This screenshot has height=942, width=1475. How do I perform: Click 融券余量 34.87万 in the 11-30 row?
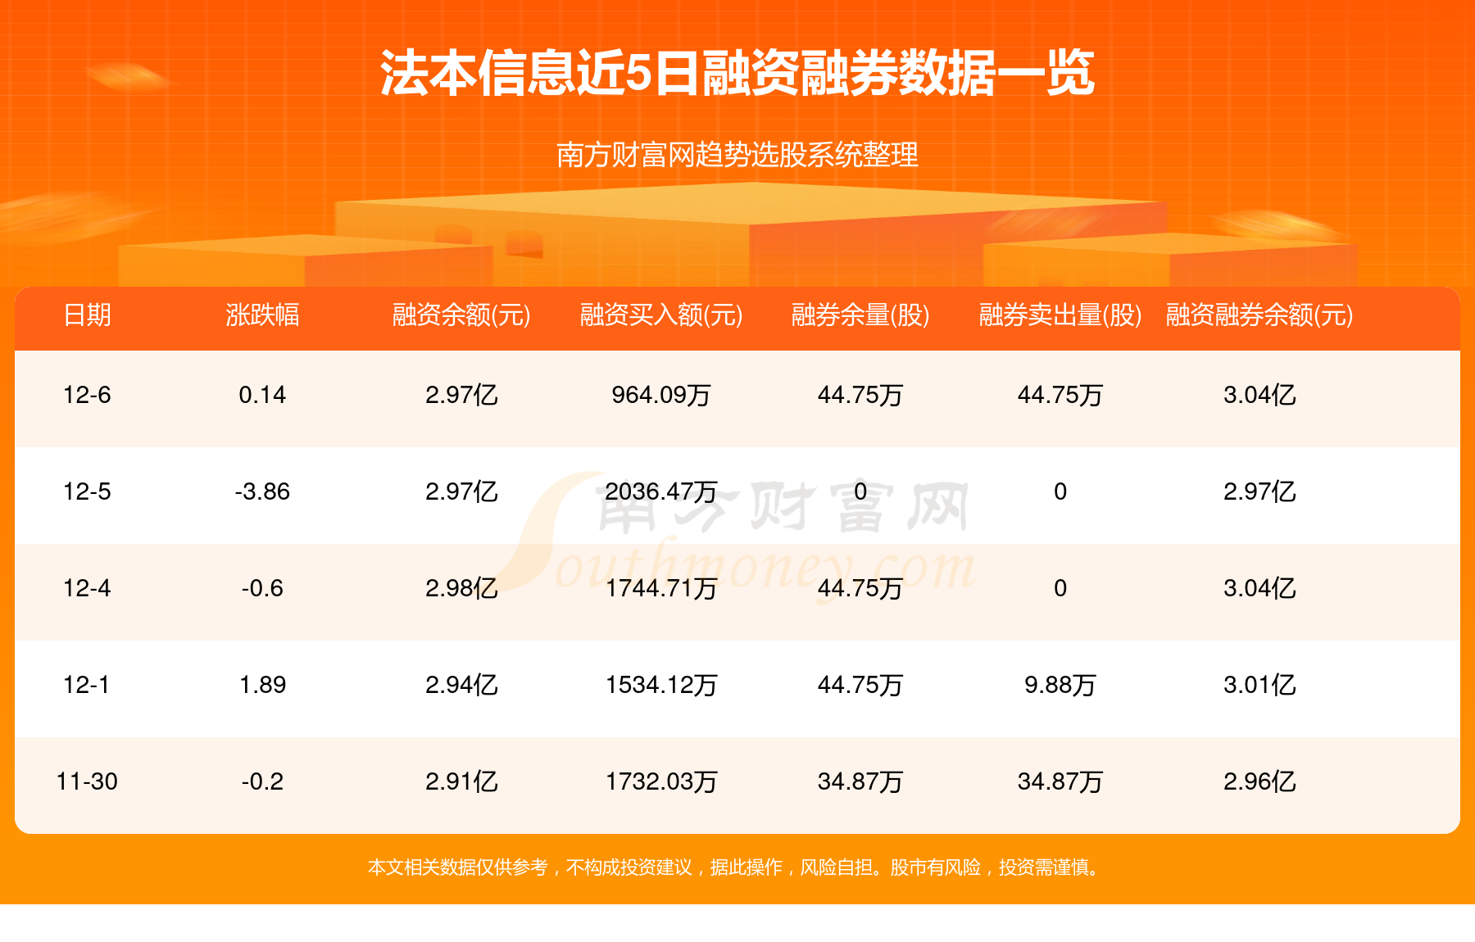click(860, 781)
